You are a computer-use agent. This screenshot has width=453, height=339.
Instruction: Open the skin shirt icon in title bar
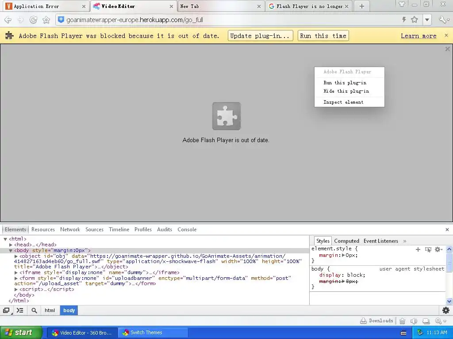tap(402, 4)
